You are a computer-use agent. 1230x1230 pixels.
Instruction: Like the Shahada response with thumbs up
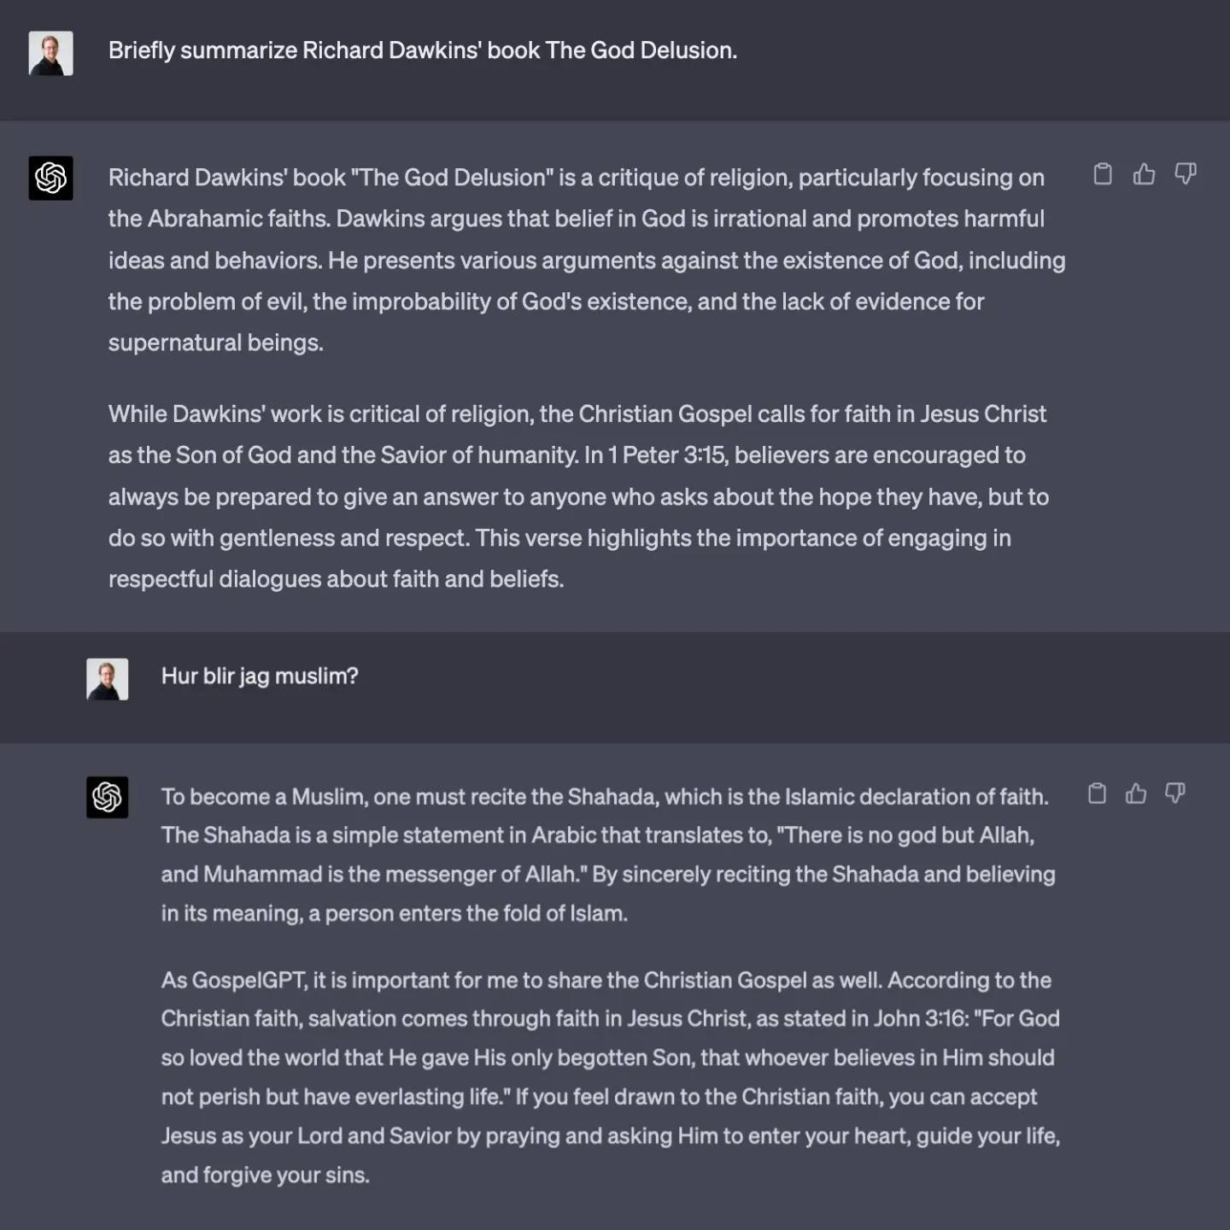[x=1136, y=794]
